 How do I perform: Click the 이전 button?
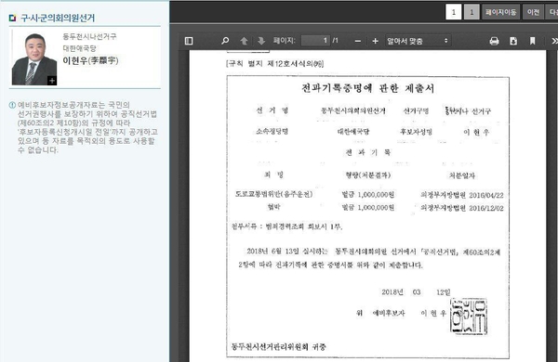(x=533, y=12)
